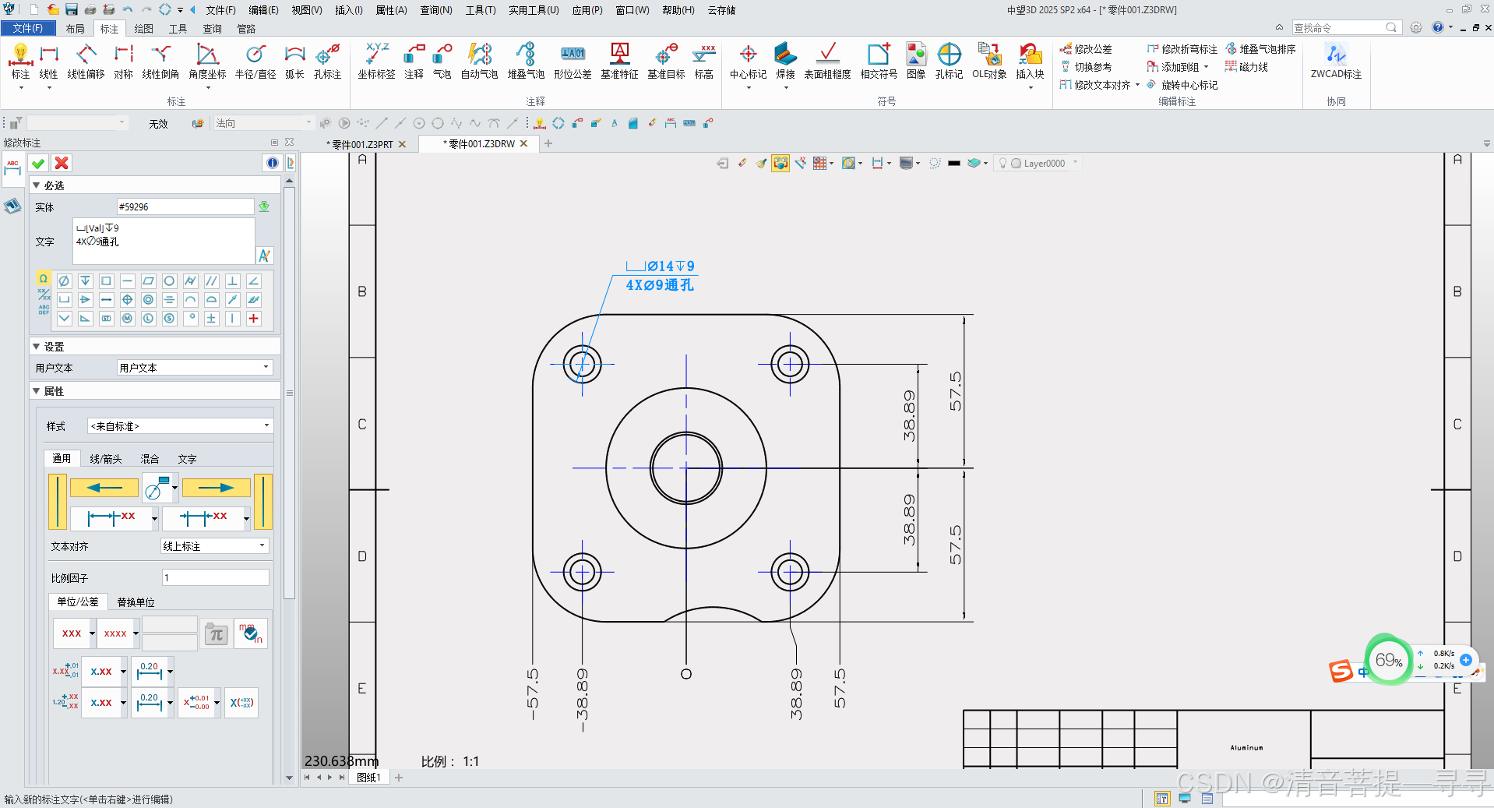This screenshot has height=808, width=1494.
Task: Open the 线/箭头 properties tab
Action: point(106,459)
